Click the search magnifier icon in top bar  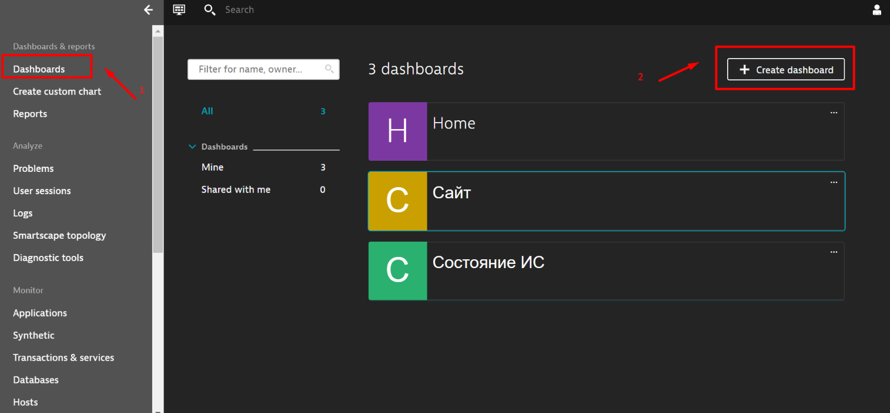click(x=209, y=10)
